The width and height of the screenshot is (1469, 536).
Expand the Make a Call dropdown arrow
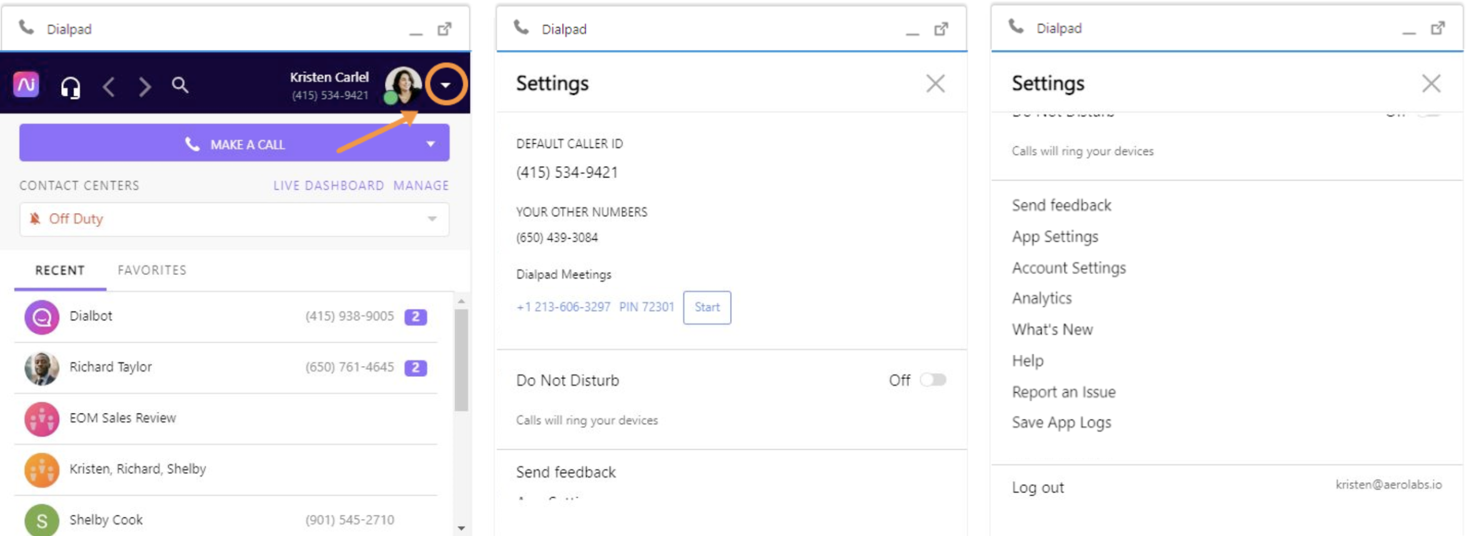point(431,144)
